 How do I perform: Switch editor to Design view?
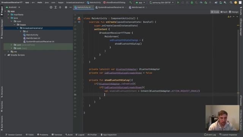[234, 12]
